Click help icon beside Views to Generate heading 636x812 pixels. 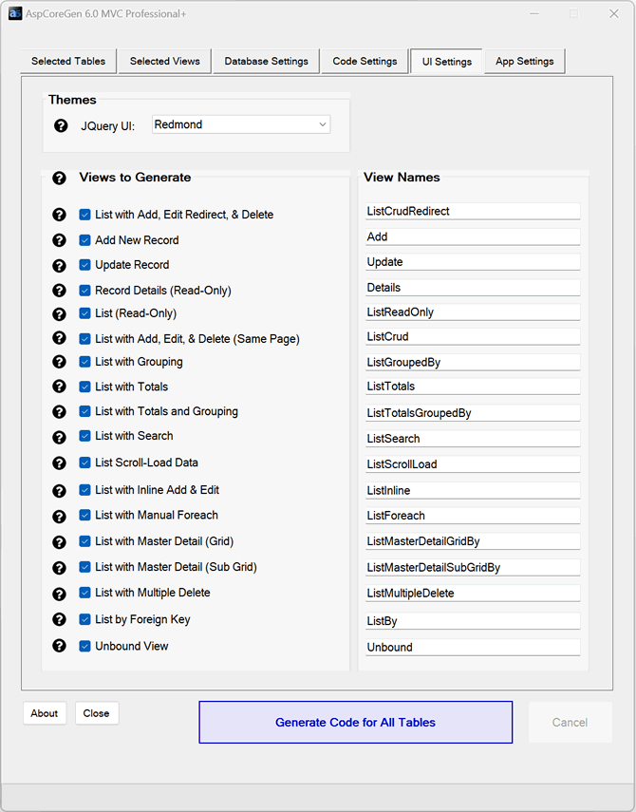[x=60, y=178]
